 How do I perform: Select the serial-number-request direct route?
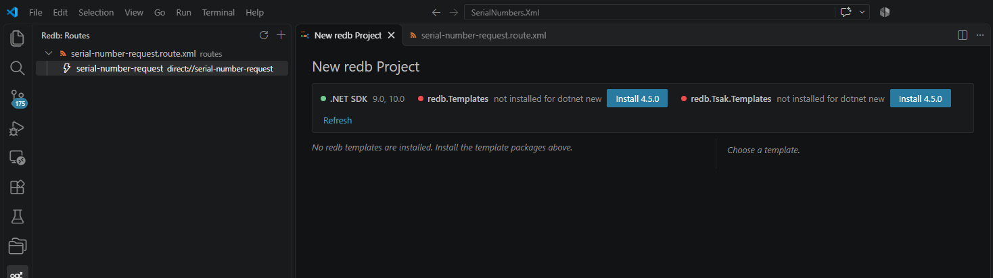pos(162,68)
